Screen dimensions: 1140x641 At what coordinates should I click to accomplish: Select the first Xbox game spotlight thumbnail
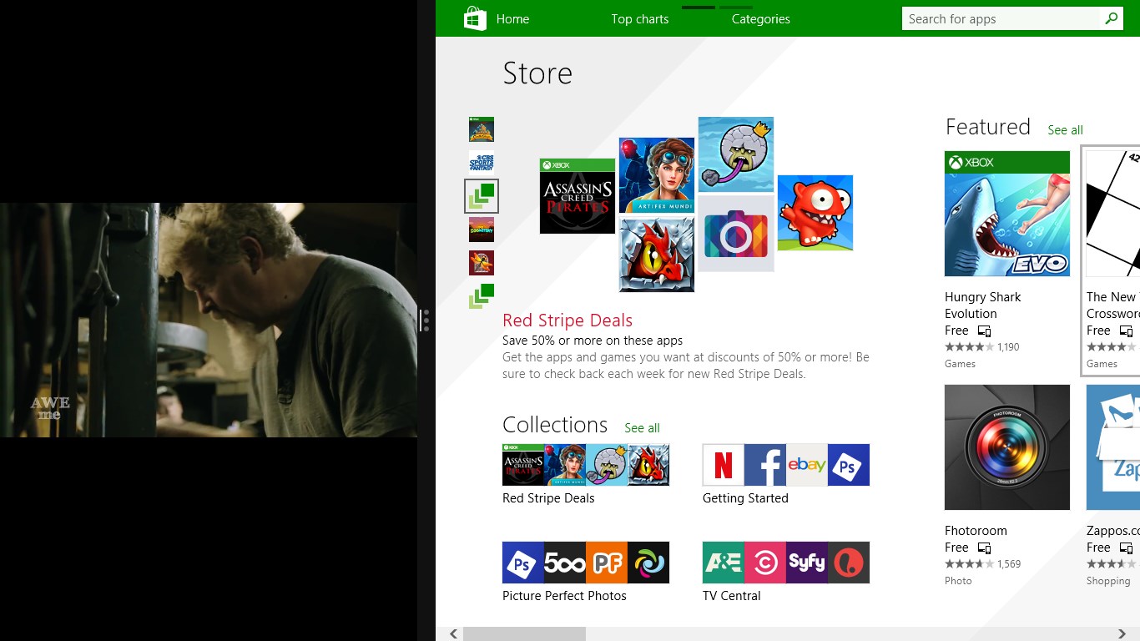pyautogui.click(x=482, y=129)
